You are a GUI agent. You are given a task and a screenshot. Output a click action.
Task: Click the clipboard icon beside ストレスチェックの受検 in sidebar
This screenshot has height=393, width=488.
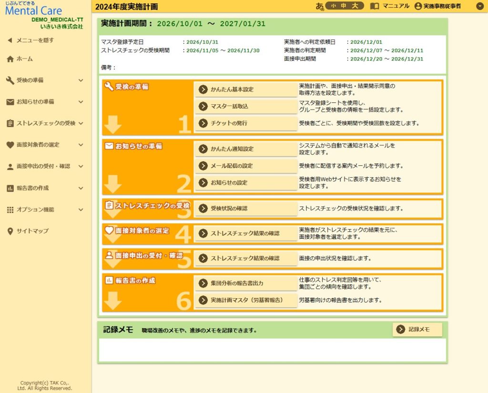(10, 123)
